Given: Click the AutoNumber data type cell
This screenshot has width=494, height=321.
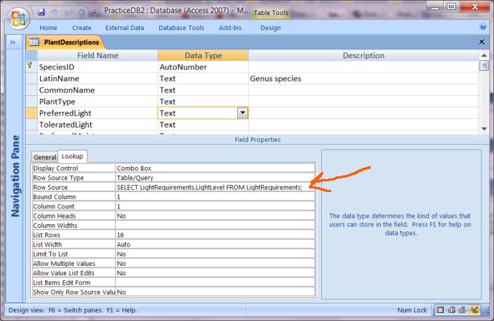Looking at the screenshot, I should (x=203, y=67).
